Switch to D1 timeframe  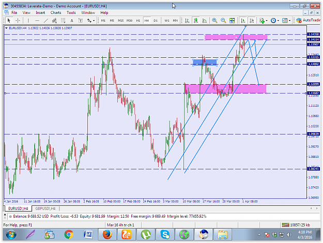click(x=156, y=21)
